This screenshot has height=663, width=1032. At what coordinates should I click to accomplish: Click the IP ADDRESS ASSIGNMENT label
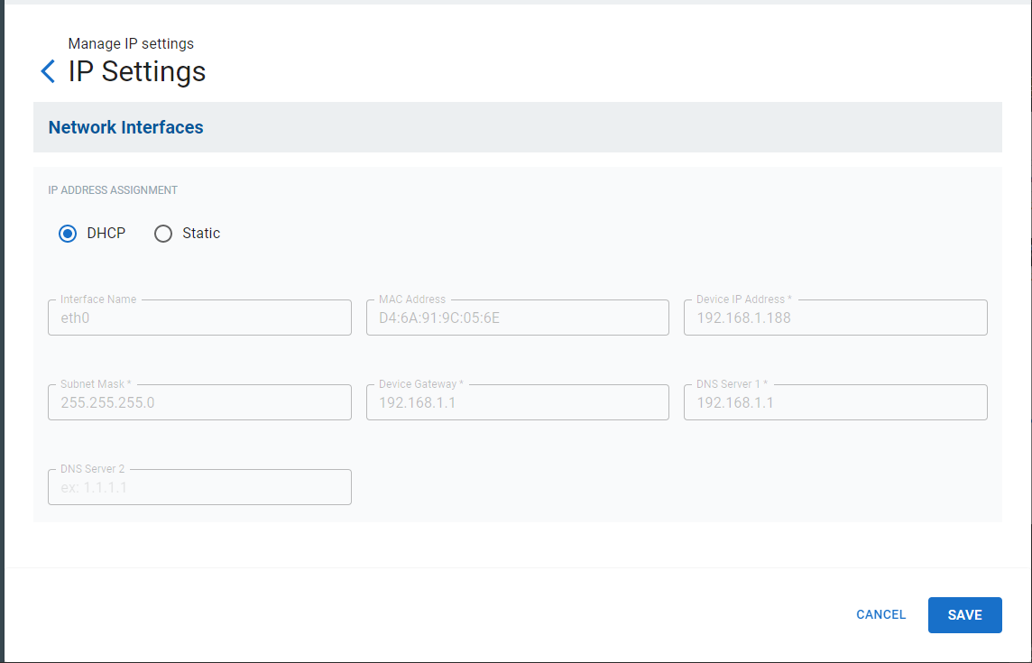(113, 190)
